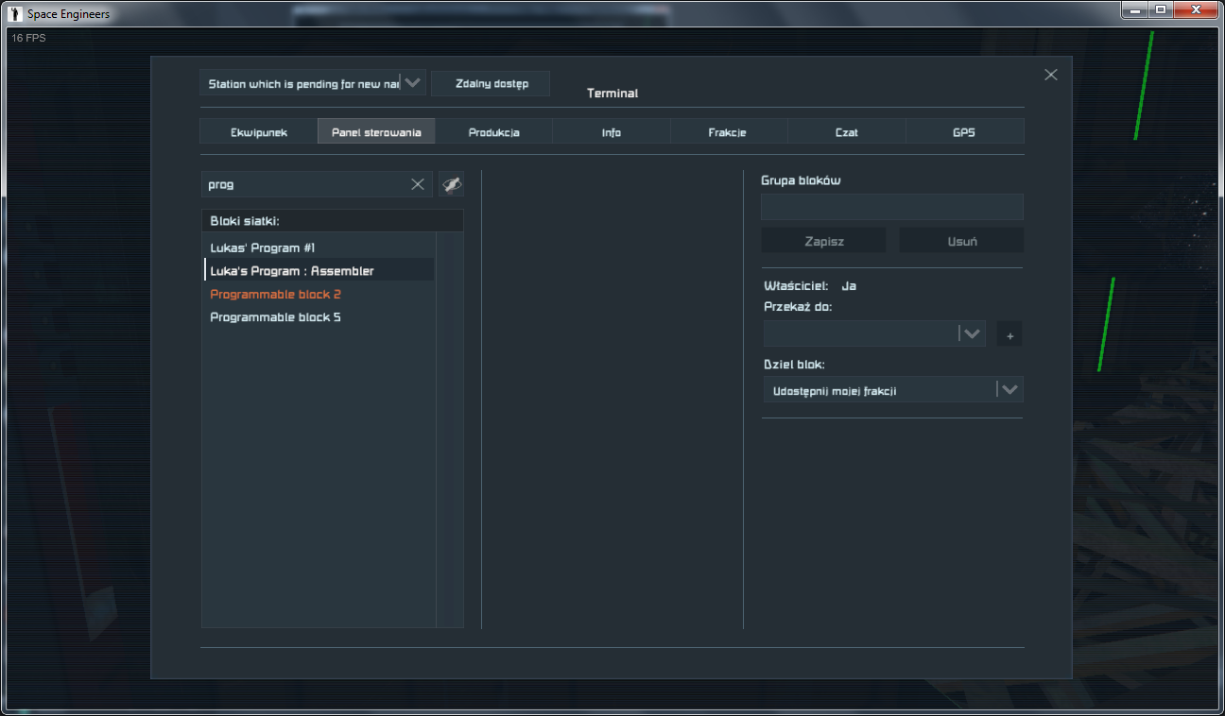Screen dimensions: 1225x716
Task: Click the Usuń group button
Action: click(961, 241)
